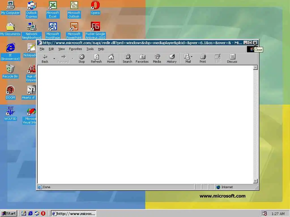Click the browser window title bar icon
The image size is (290, 217).
pyautogui.click(x=40, y=43)
